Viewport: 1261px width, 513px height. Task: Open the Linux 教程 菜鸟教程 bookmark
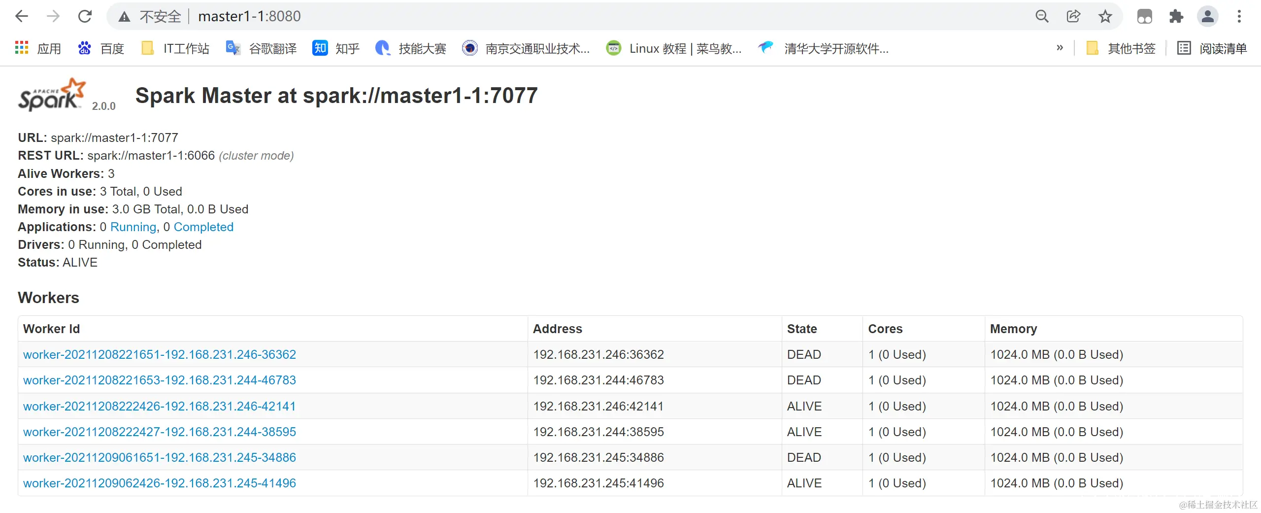(674, 48)
